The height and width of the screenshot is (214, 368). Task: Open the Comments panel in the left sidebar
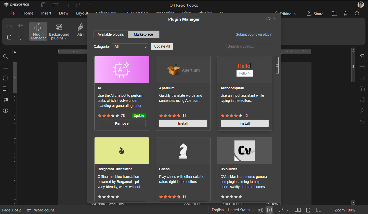tap(5, 67)
